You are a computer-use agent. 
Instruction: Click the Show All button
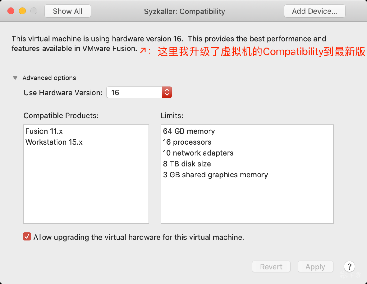click(x=68, y=11)
